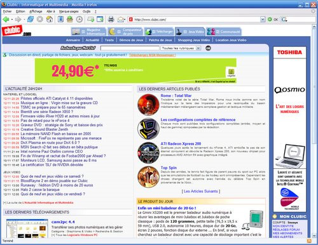Click the Toshiba Qosmio side advertisement

coord(289,129)
